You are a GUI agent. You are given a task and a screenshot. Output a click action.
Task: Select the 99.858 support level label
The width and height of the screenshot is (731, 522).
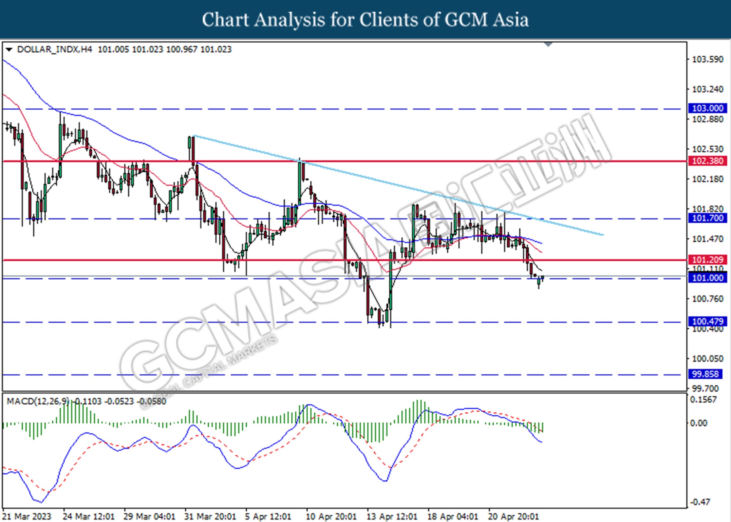705,374
